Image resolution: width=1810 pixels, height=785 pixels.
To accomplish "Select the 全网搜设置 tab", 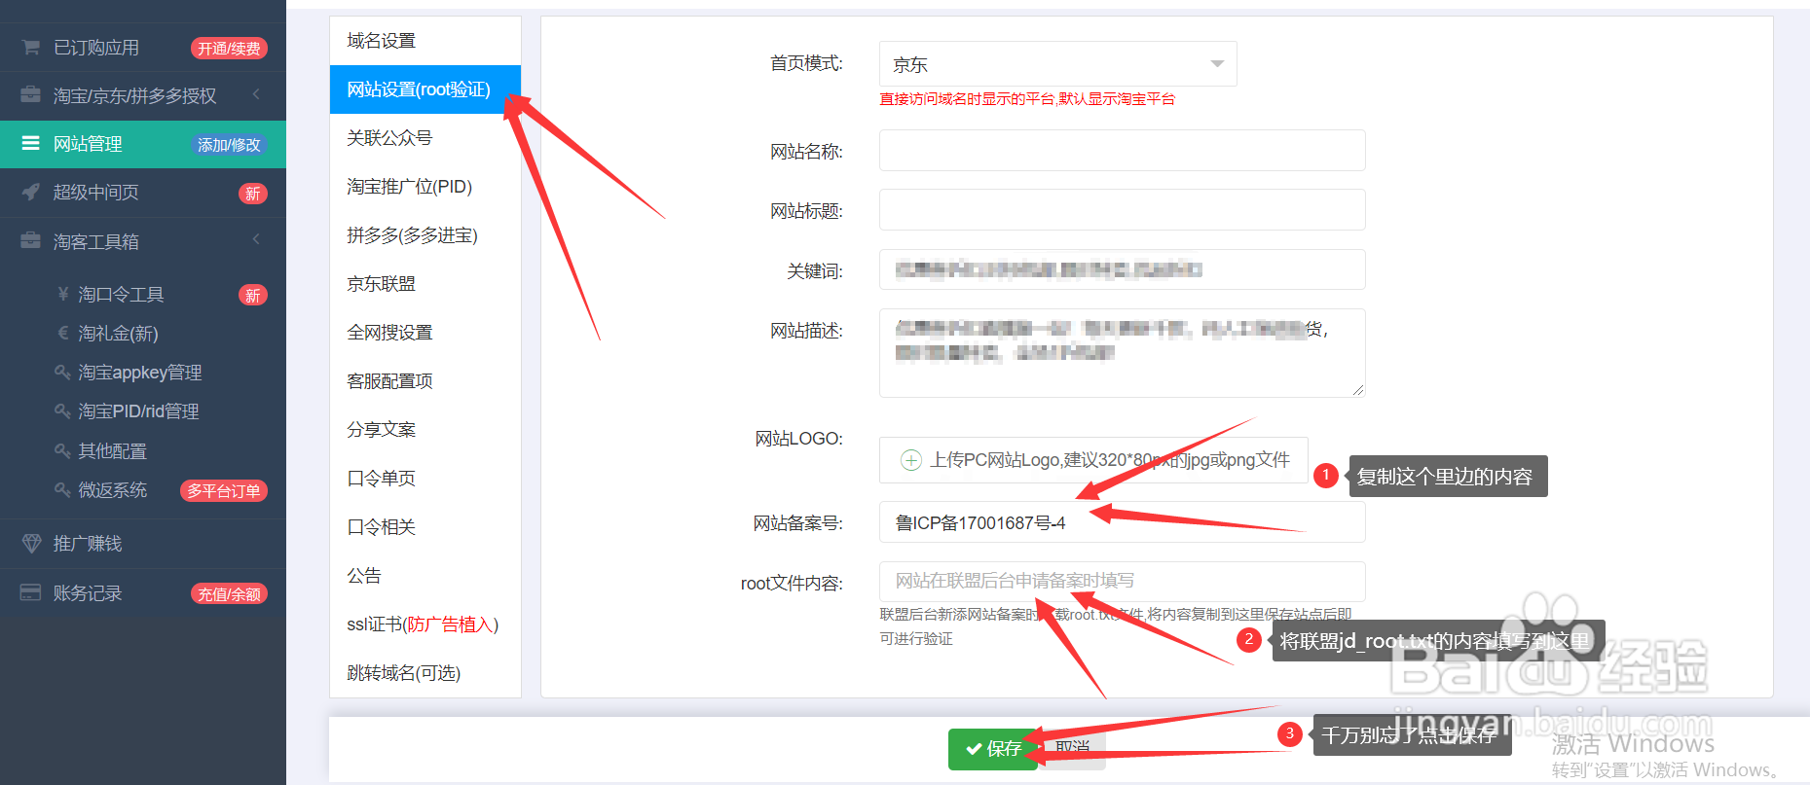I will [425, 333].
